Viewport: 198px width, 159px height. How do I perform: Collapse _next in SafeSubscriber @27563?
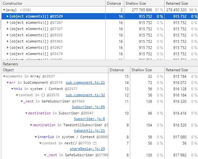tap(22, 101)
